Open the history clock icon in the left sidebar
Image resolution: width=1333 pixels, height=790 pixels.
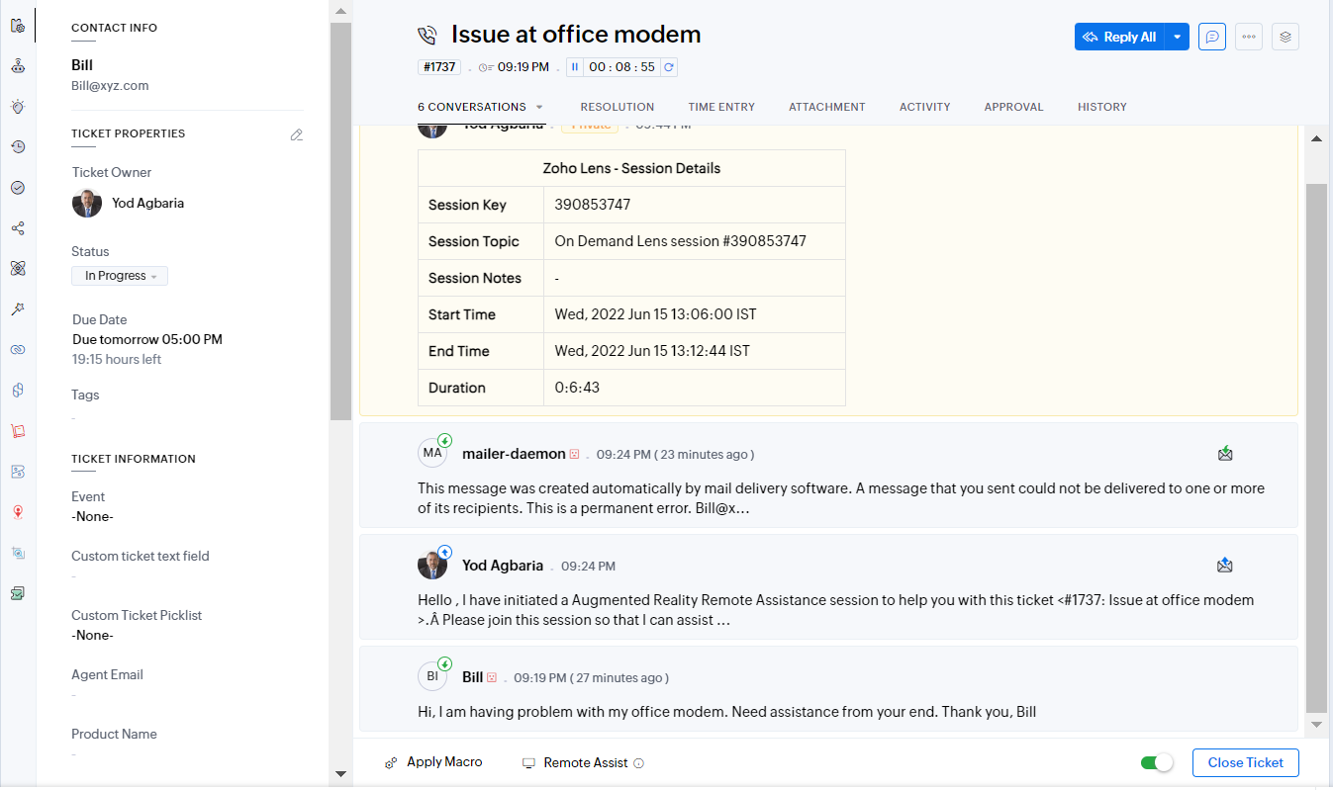(x=18, y=147)
